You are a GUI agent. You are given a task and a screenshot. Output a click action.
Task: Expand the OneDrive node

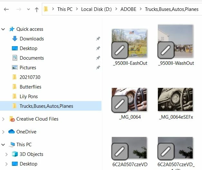click(3, 132)
